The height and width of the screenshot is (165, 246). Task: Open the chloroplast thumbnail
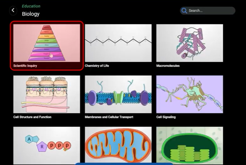[x=189, y=145]
